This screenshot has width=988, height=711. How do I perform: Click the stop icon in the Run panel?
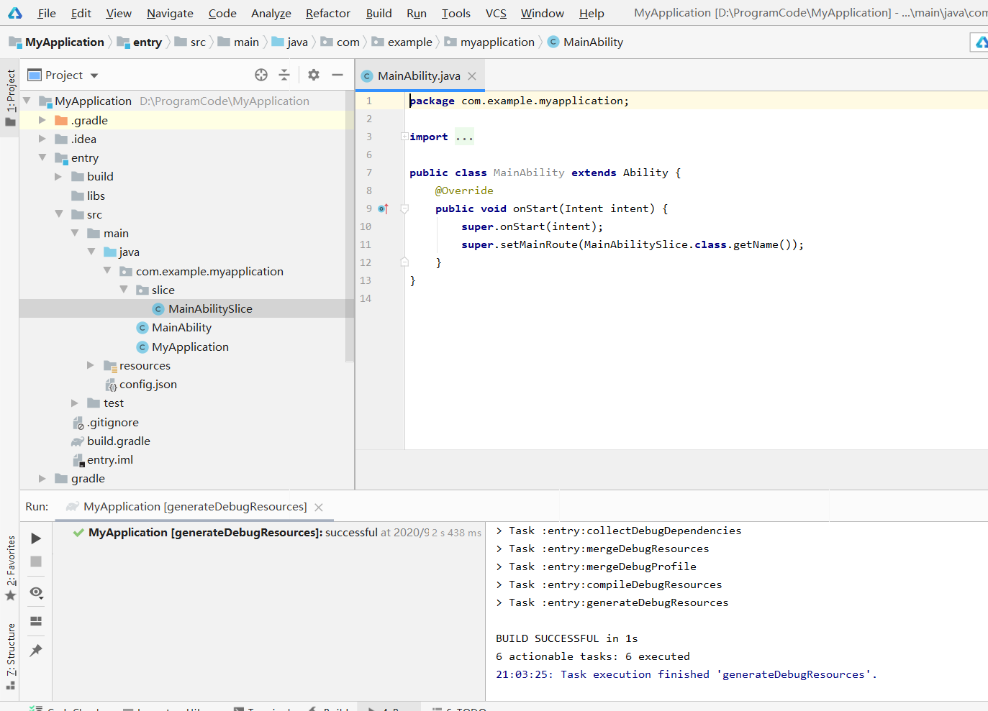coord(35,562)
